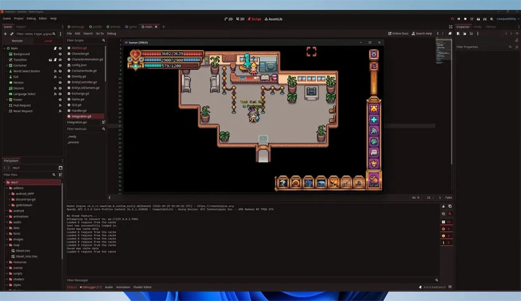Open AssetLib workspace

(274, 19)
